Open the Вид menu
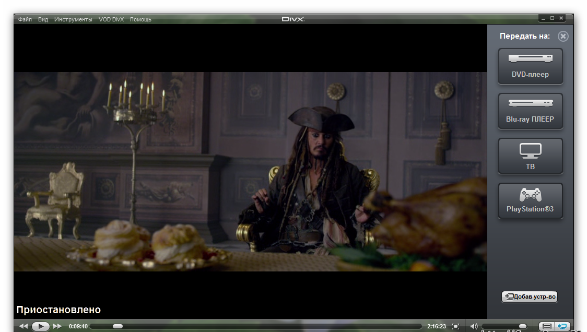The image size is (587, 332). (43, 19)
